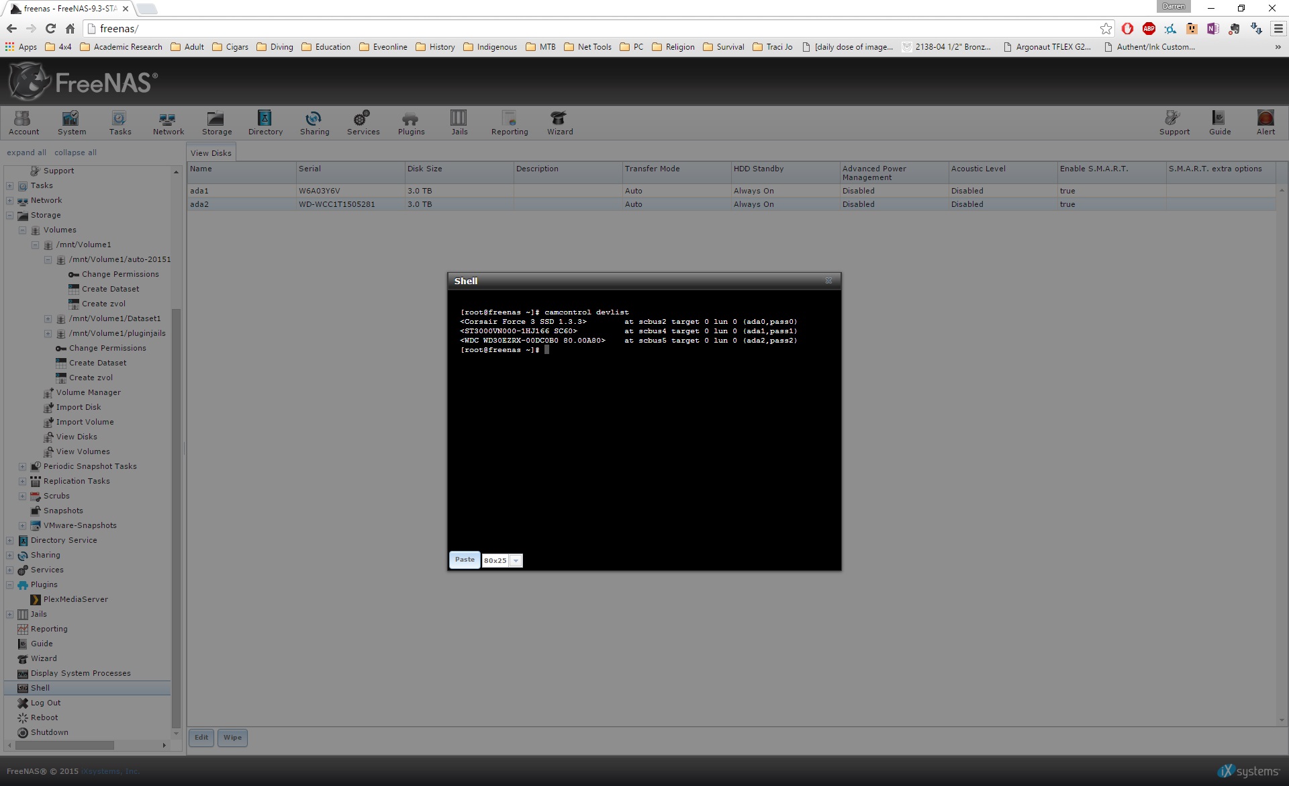Open the System toolbar icon
Screen dimensions: 1289x786
click(71, 123)
